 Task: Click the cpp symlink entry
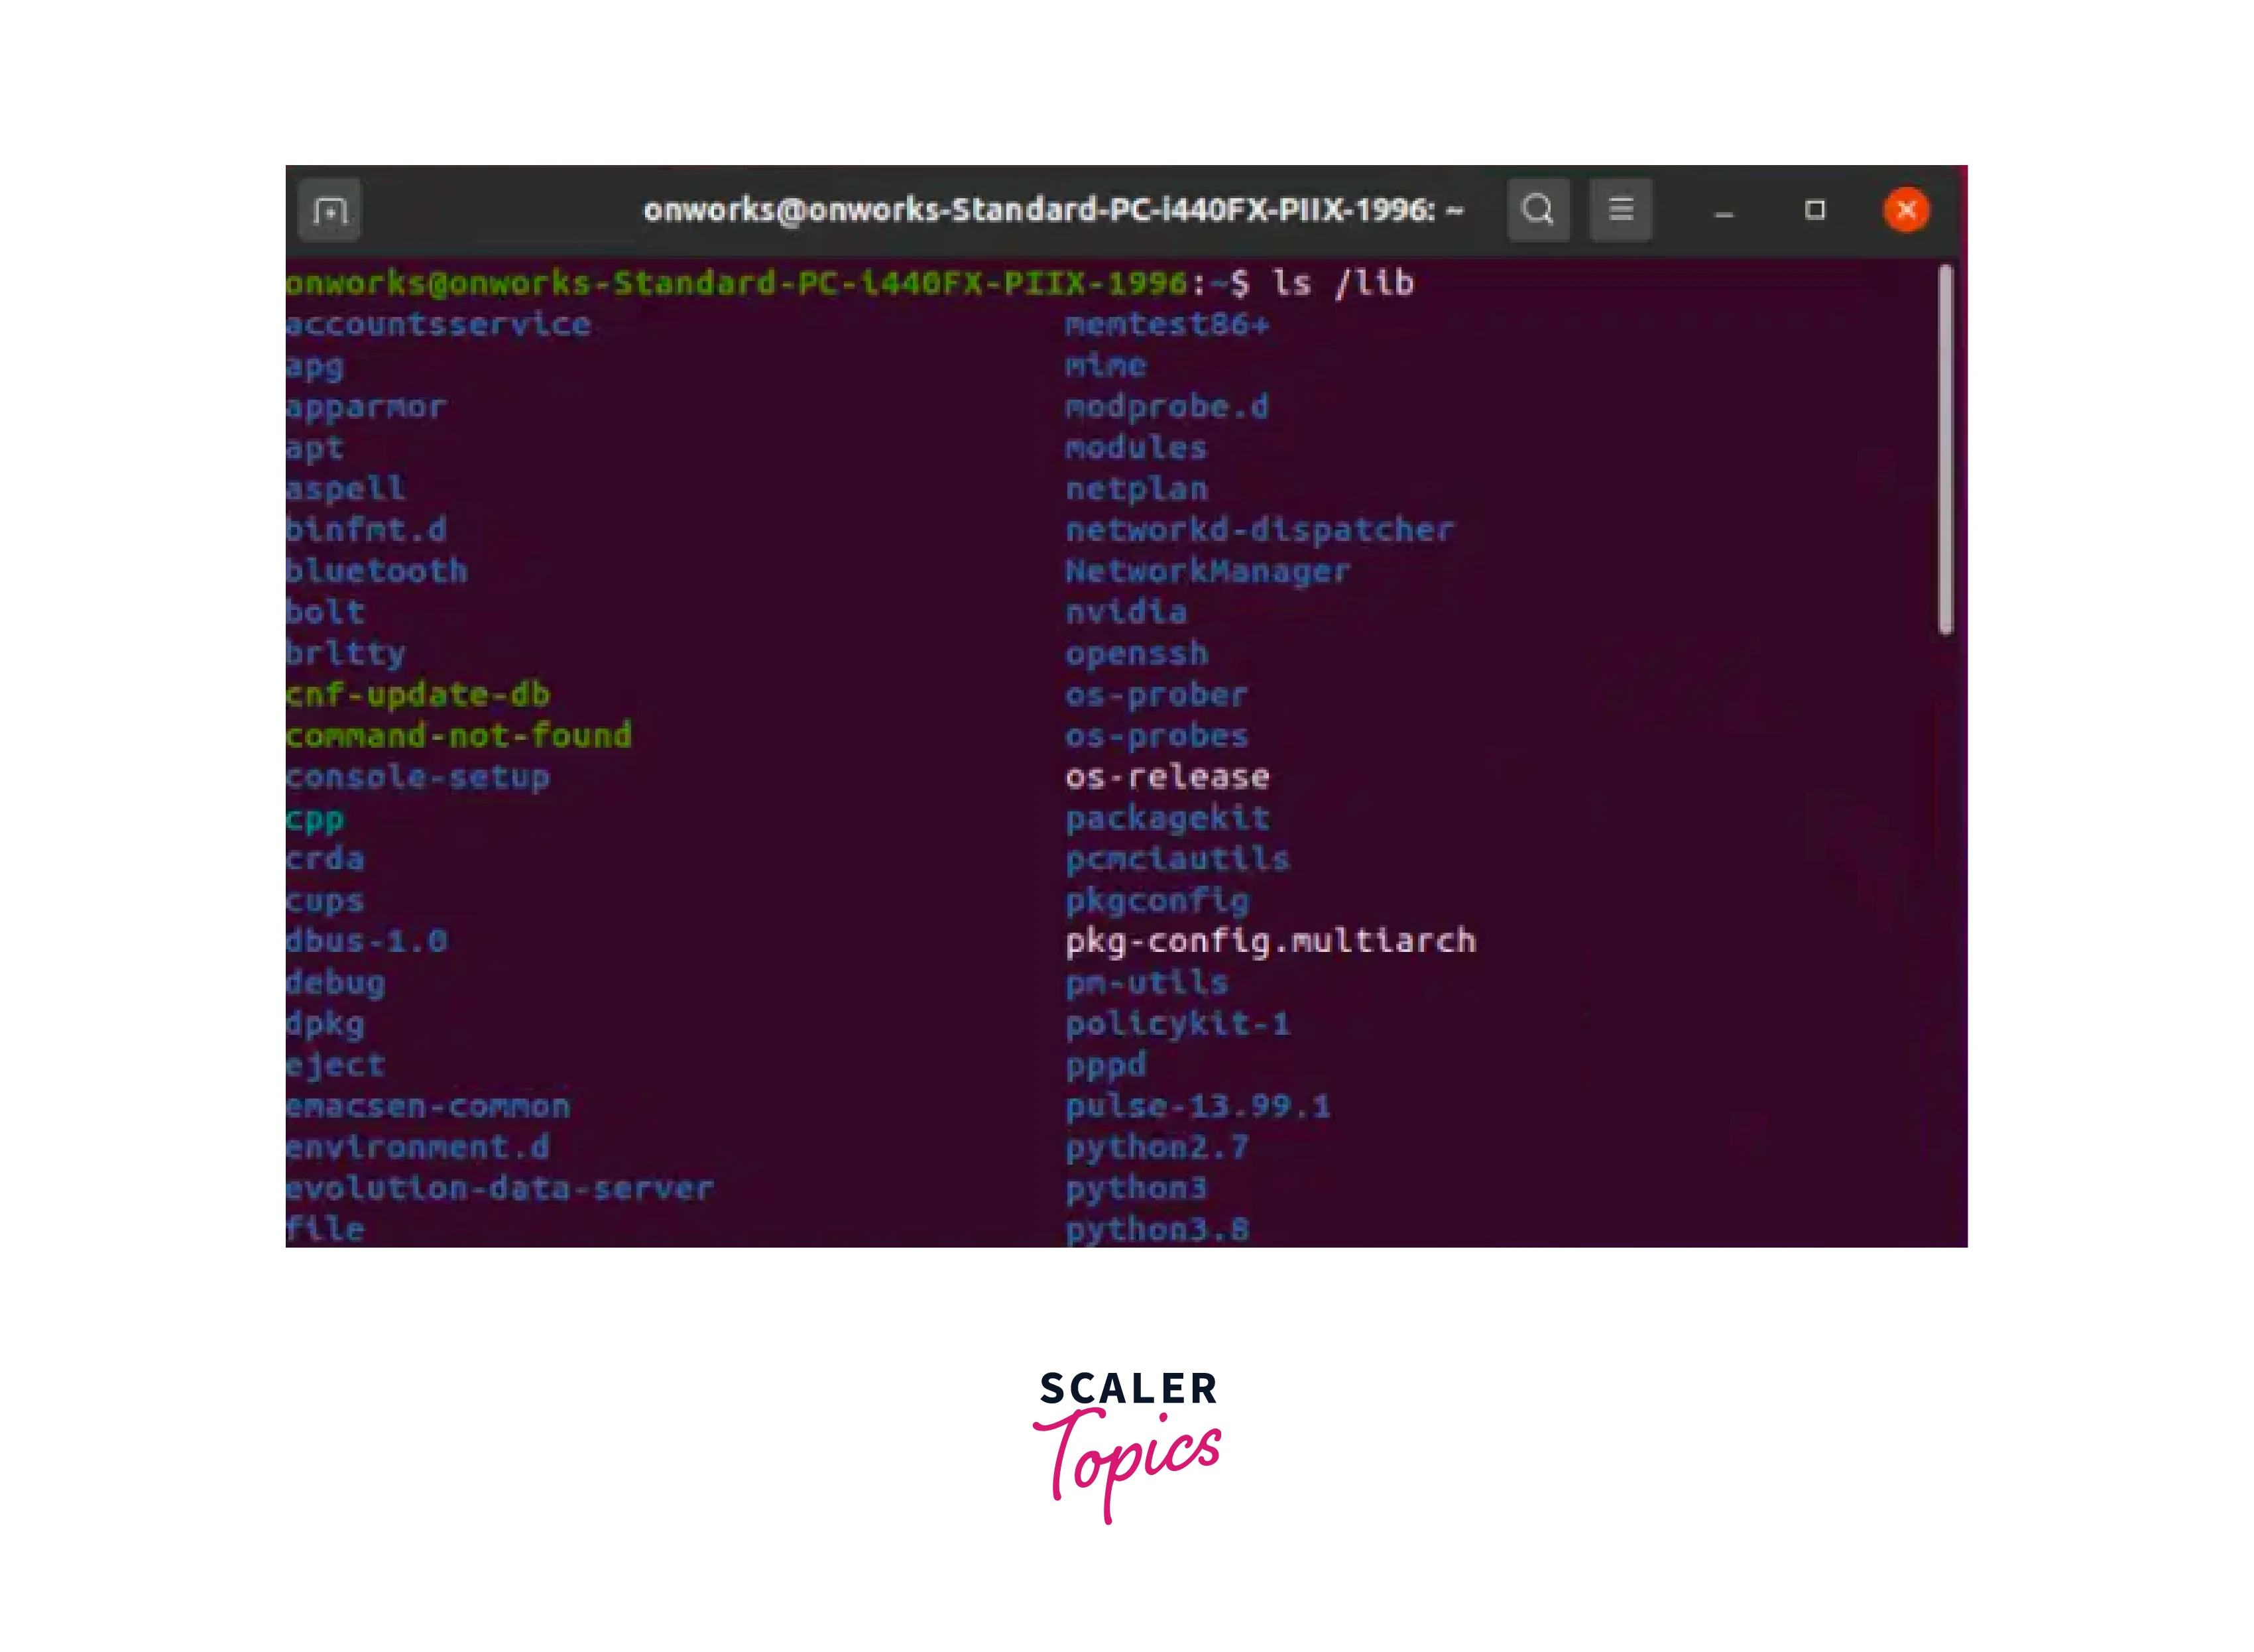tap(315, 818)
